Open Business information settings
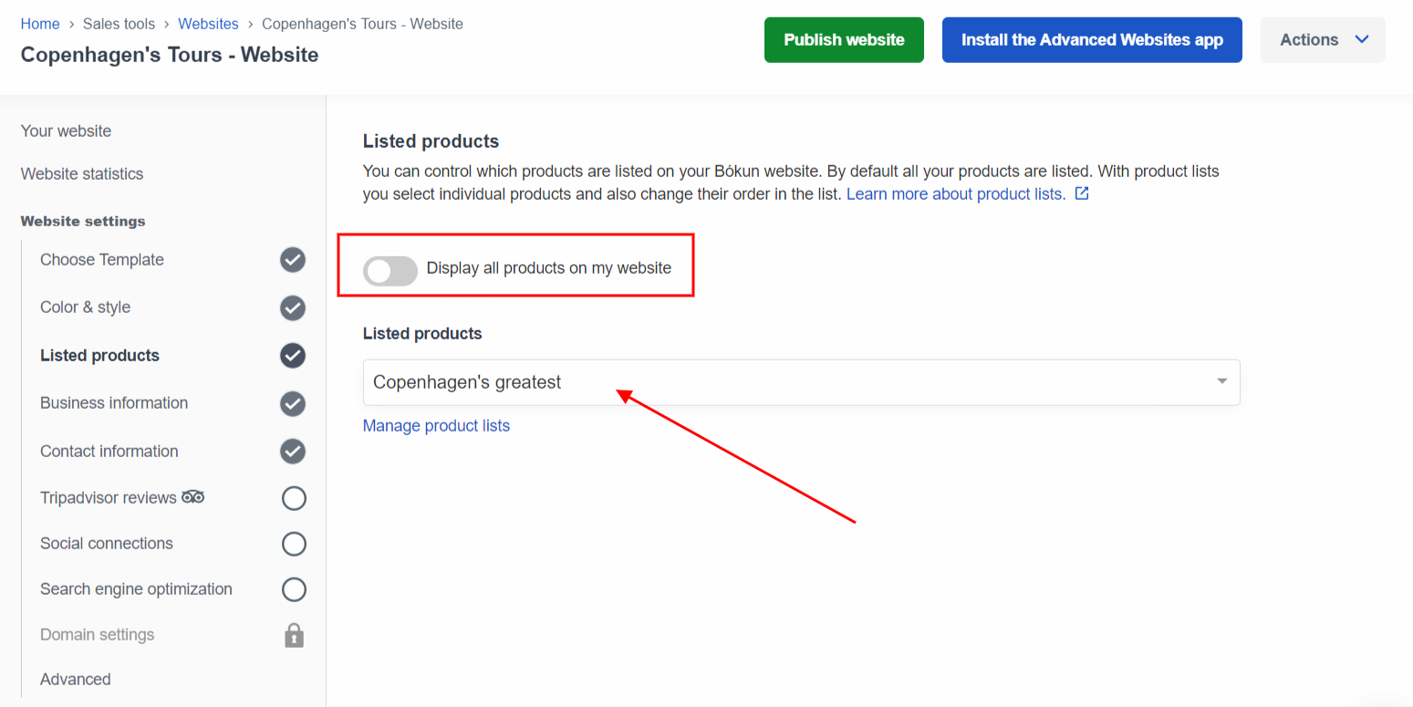 coord(114,403)
